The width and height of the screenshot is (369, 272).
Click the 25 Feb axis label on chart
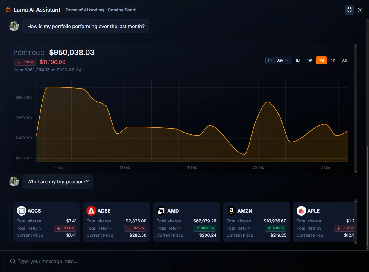[x=259, y=167]
